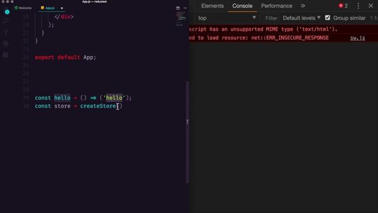Click 'store' variable name in code

pyautogui.click(x=62, y=106)
